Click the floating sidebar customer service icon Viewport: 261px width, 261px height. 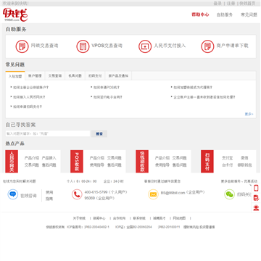coord(256,207)
